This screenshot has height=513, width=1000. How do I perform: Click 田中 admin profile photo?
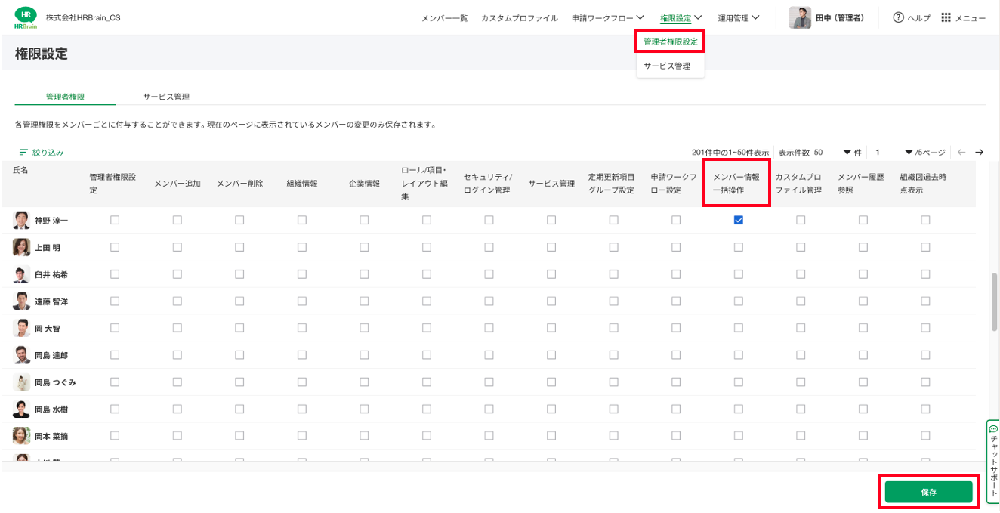click(800, 17)
